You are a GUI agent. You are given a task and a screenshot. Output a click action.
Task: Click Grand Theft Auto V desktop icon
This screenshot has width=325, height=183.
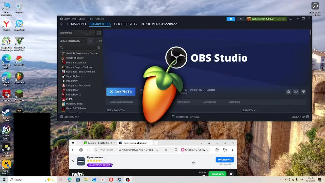point(19,44)
